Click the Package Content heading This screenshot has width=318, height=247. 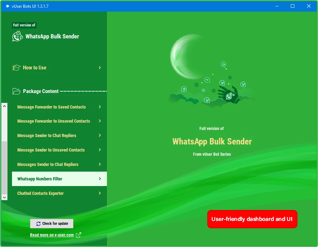[41, 91]
